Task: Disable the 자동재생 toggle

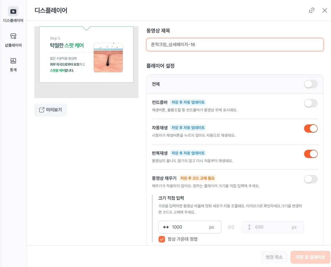Action: click(311, 128)
